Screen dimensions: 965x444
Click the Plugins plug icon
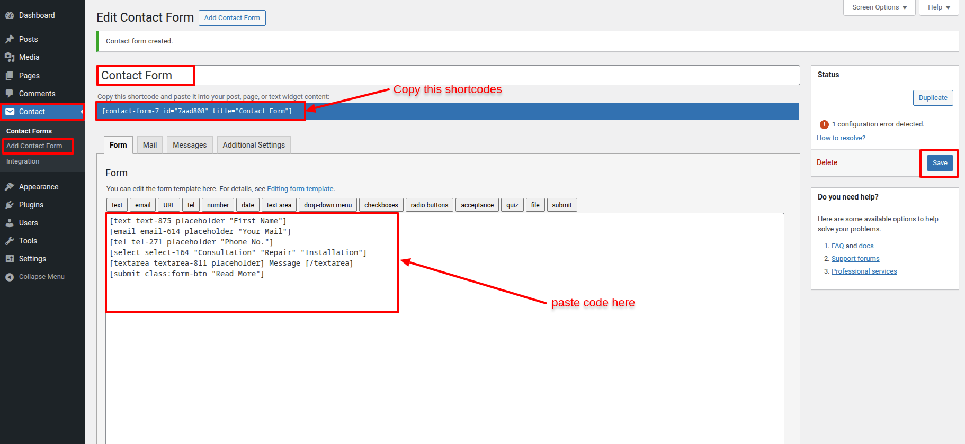tap(10, 205)
